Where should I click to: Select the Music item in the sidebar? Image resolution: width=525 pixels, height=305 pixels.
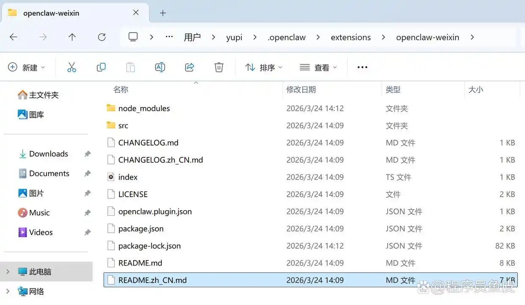(x=39, y=212)
